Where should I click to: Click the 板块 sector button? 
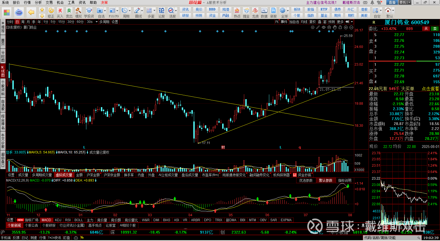(297, 9)
